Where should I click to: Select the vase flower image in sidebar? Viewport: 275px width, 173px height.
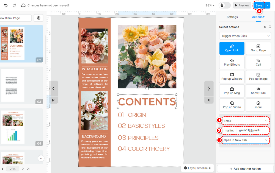(94, 110)
